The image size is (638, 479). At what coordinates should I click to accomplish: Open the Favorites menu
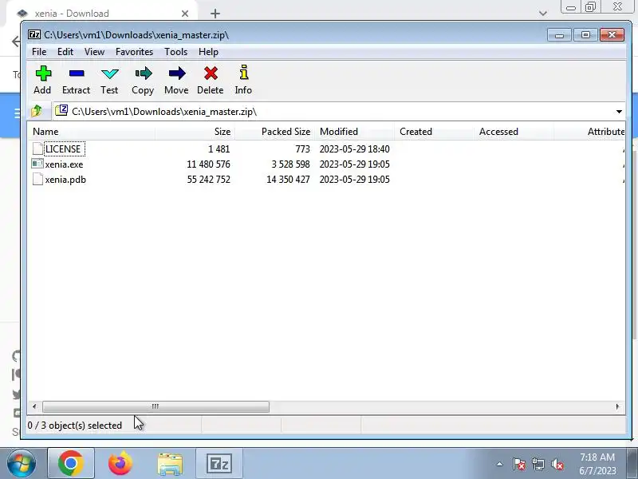pos(134,52)
